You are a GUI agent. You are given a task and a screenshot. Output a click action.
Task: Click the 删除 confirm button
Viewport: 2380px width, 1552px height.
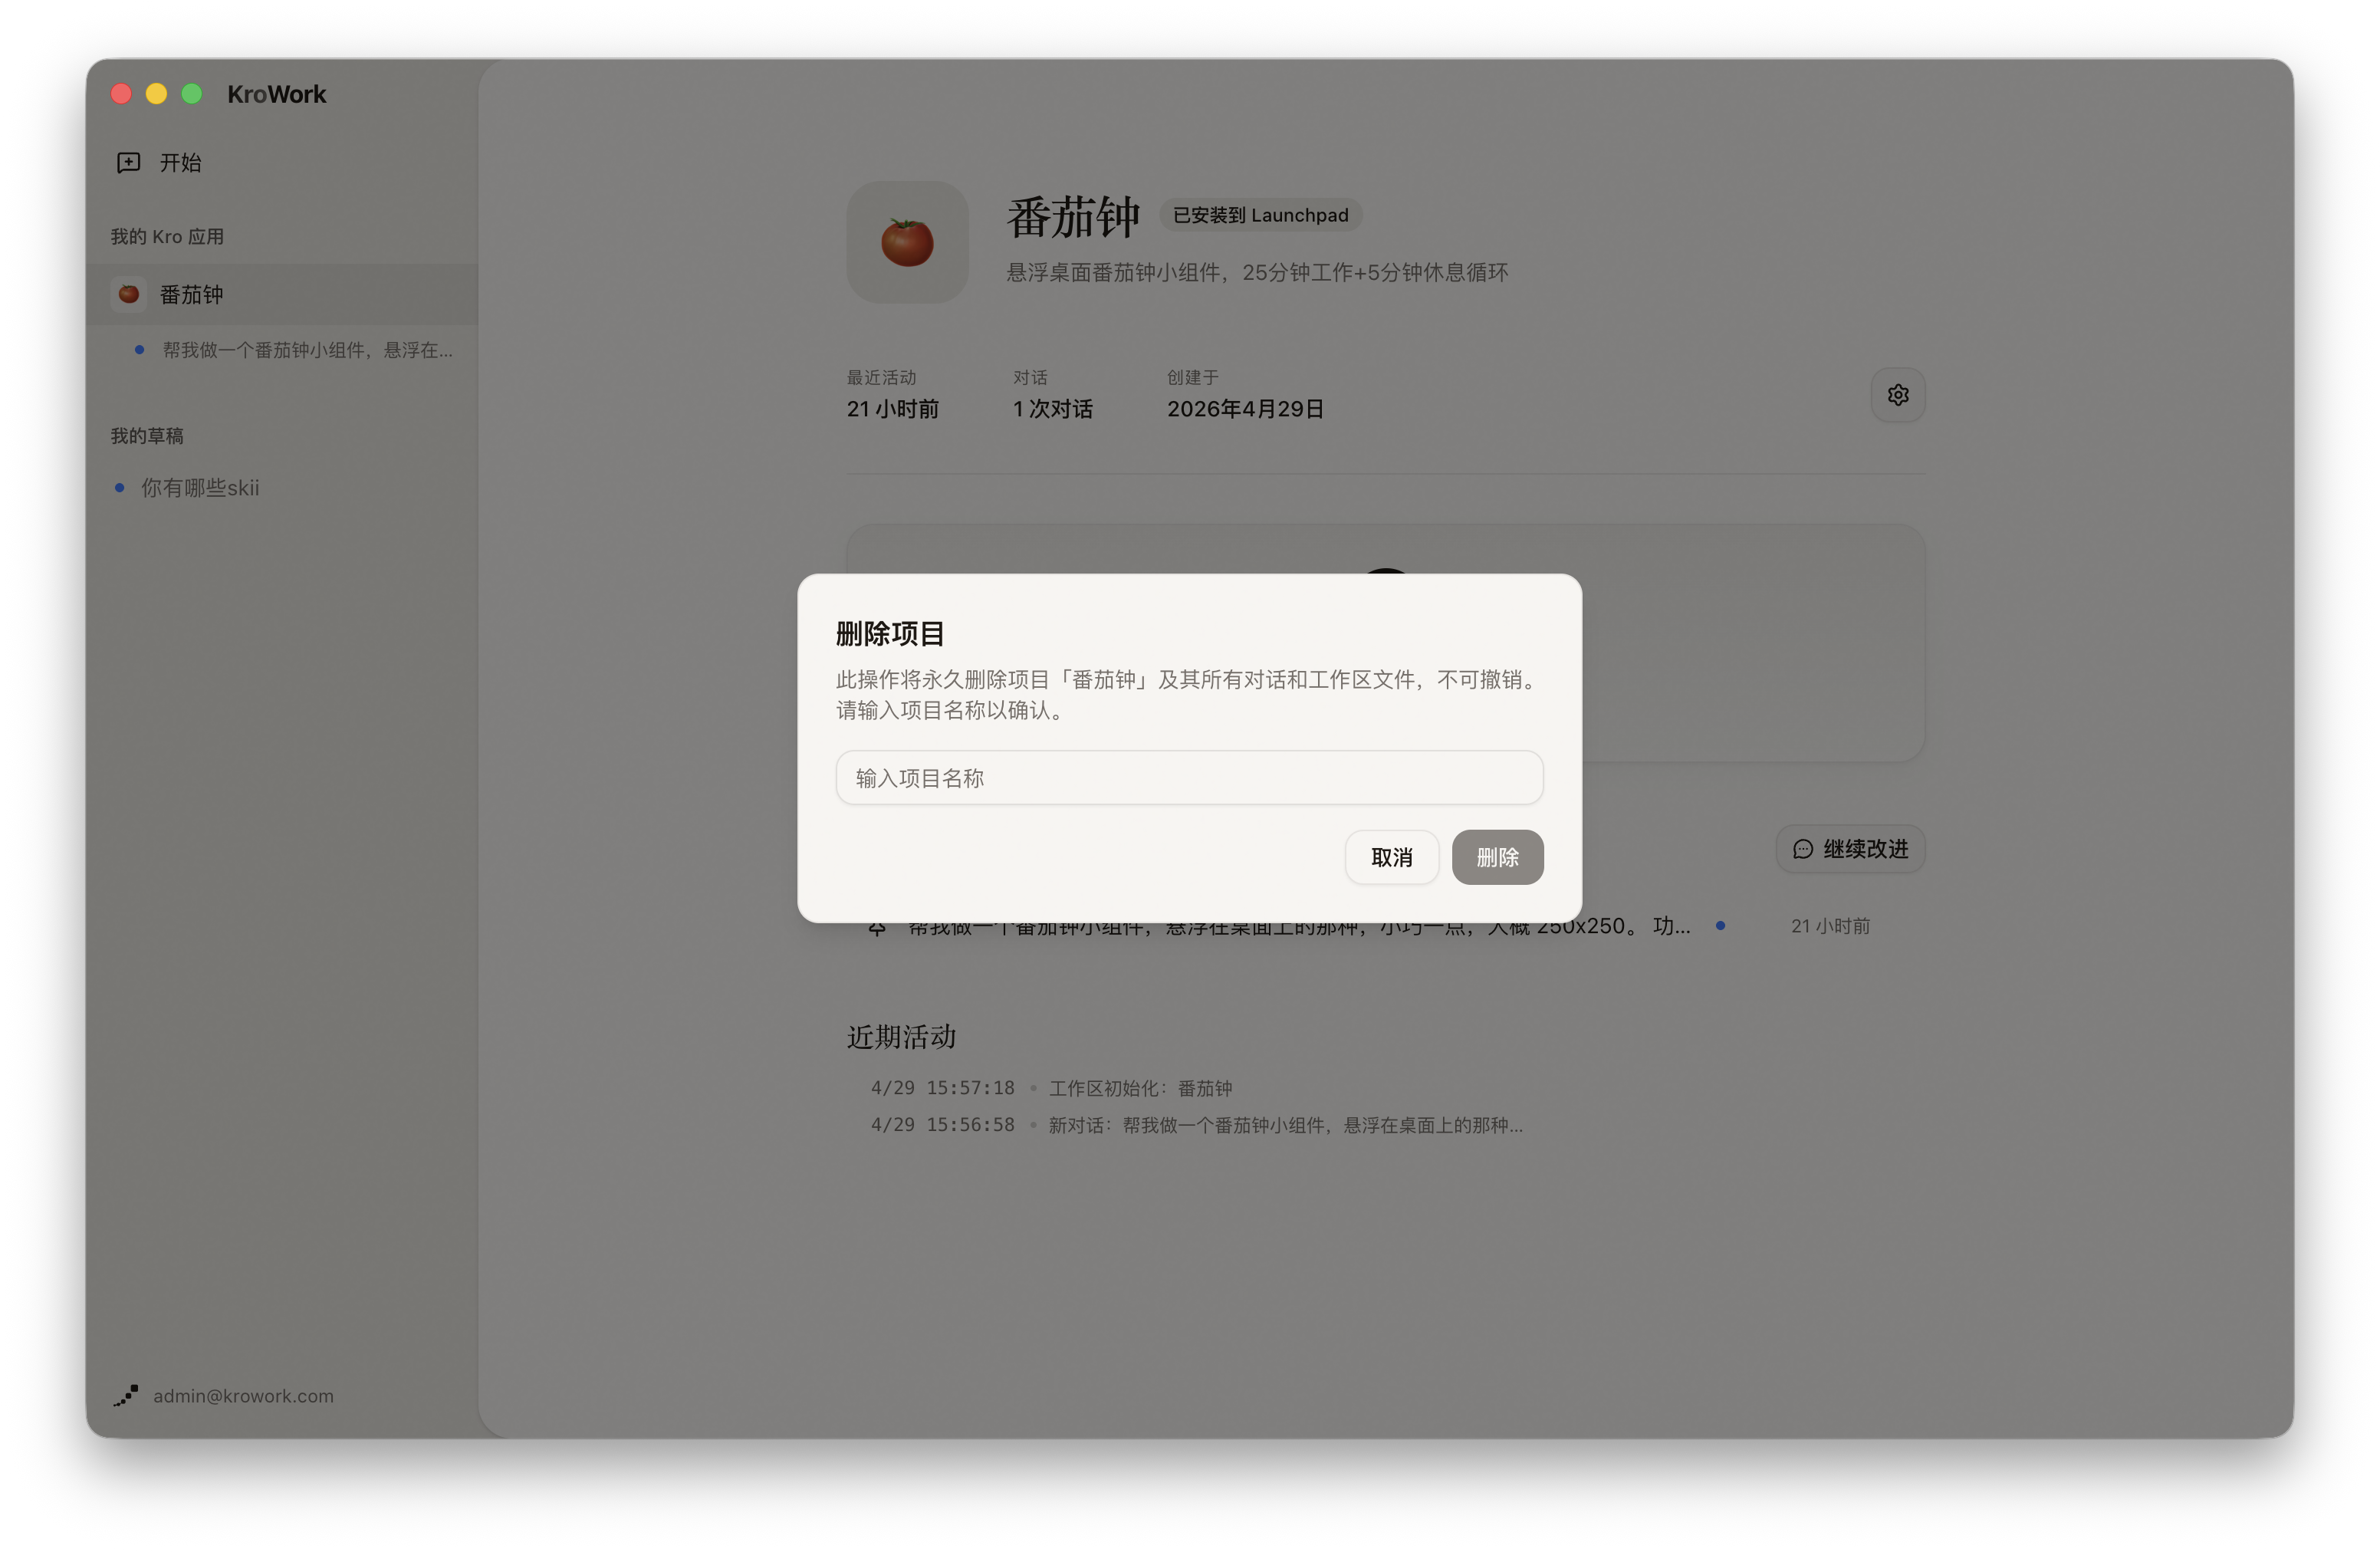pyautogui.click(x=1497, y=857)
